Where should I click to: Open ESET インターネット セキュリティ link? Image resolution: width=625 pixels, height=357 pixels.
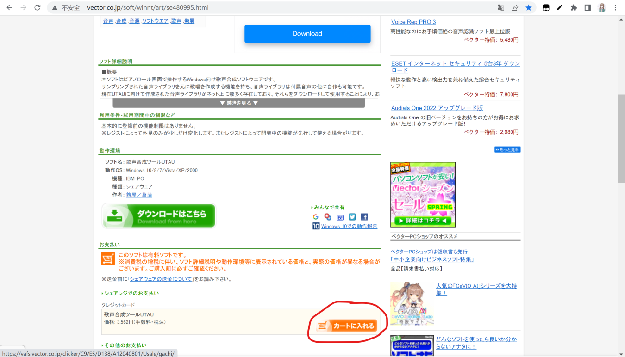click(x=456, y=67)
